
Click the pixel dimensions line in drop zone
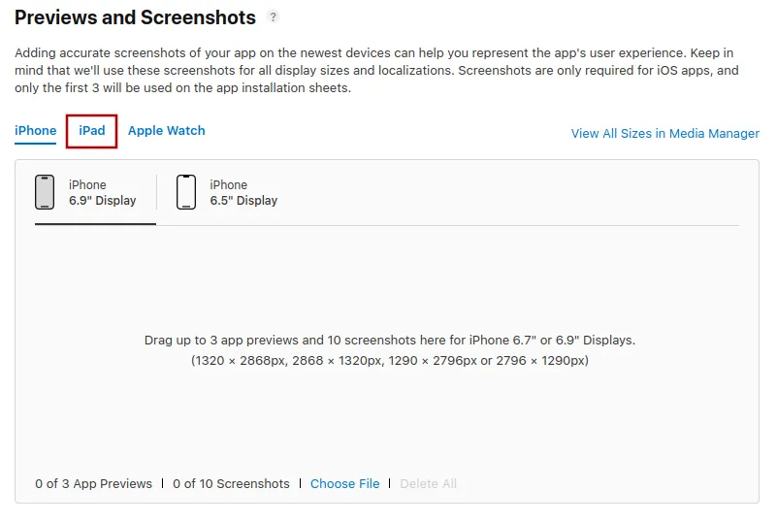389,360
